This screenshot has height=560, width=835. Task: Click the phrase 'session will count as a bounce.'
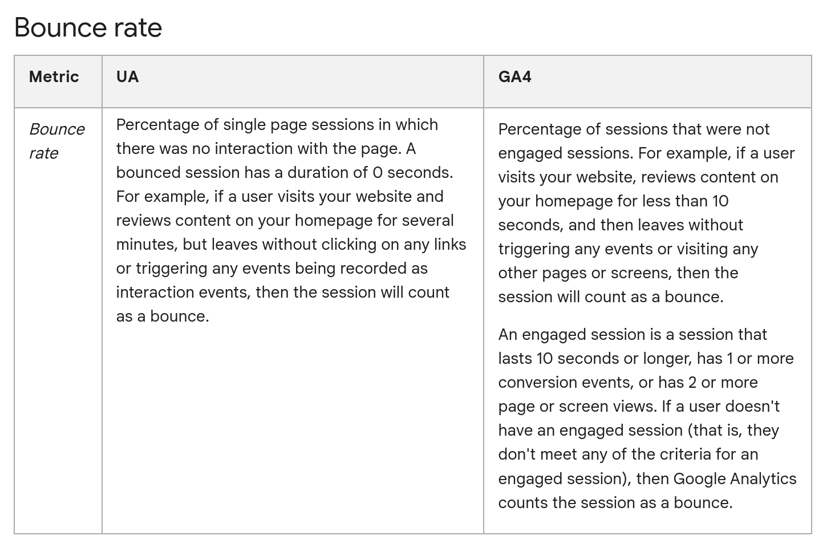point(611,297)
